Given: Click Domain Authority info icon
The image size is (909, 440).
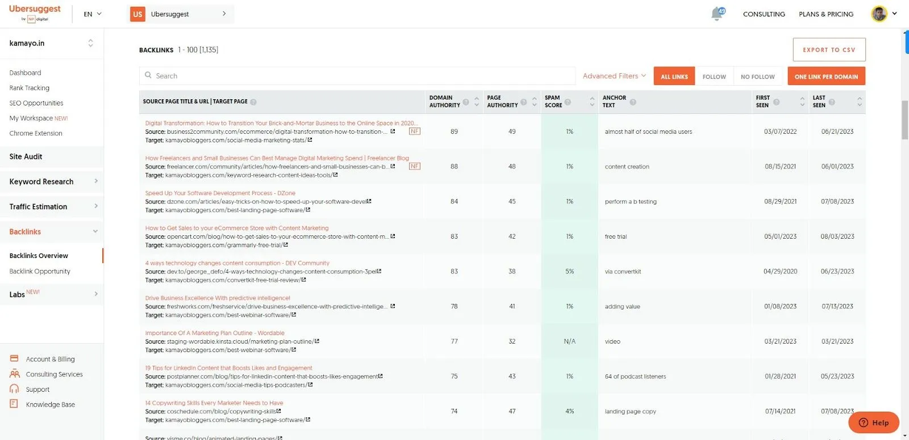Looking at the screenshot, I should point(466,102).
